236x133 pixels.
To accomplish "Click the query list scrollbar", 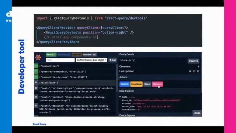I will point(117,78).
